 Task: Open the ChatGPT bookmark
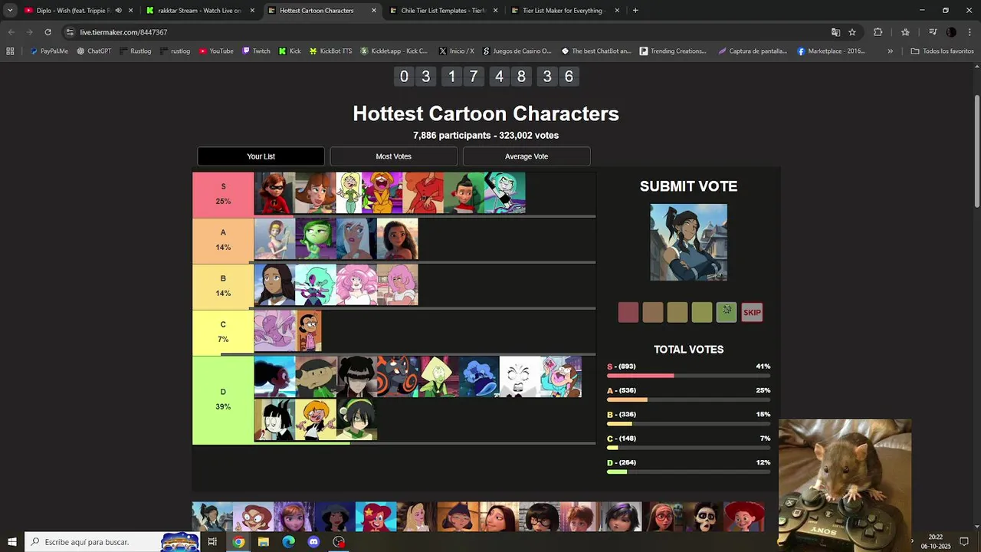pos(94,51)
